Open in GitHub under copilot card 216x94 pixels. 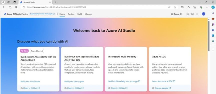75,88
